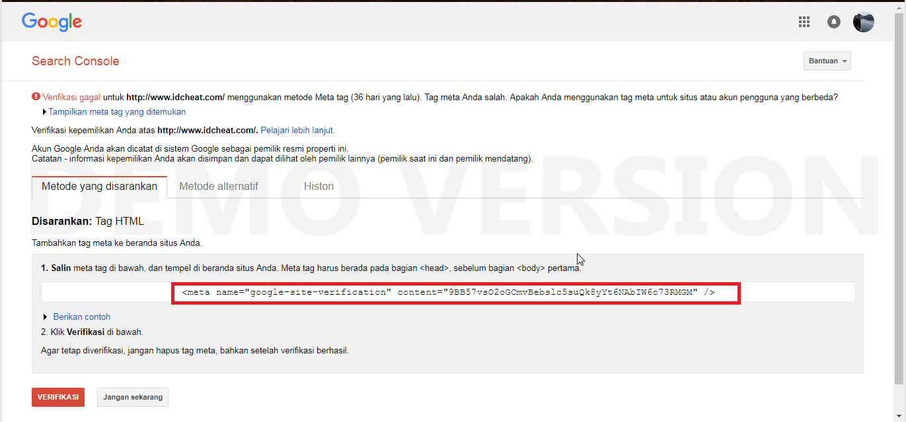Switch to Metode yang disarankan tab
Viewport: 906px width, 422px height.
[99, 187]
